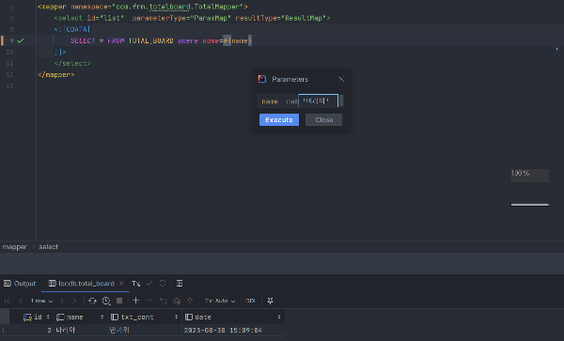Select the id cell with value 2
This screenshot has height=341, width=564.
coord(32,330)
